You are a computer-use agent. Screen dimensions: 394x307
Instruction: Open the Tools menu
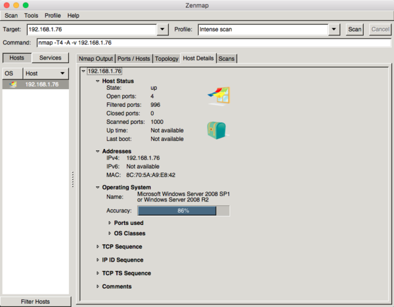(31, 16)
